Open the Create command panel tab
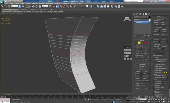This screenshot has height=103, width=170. point(135,14)
